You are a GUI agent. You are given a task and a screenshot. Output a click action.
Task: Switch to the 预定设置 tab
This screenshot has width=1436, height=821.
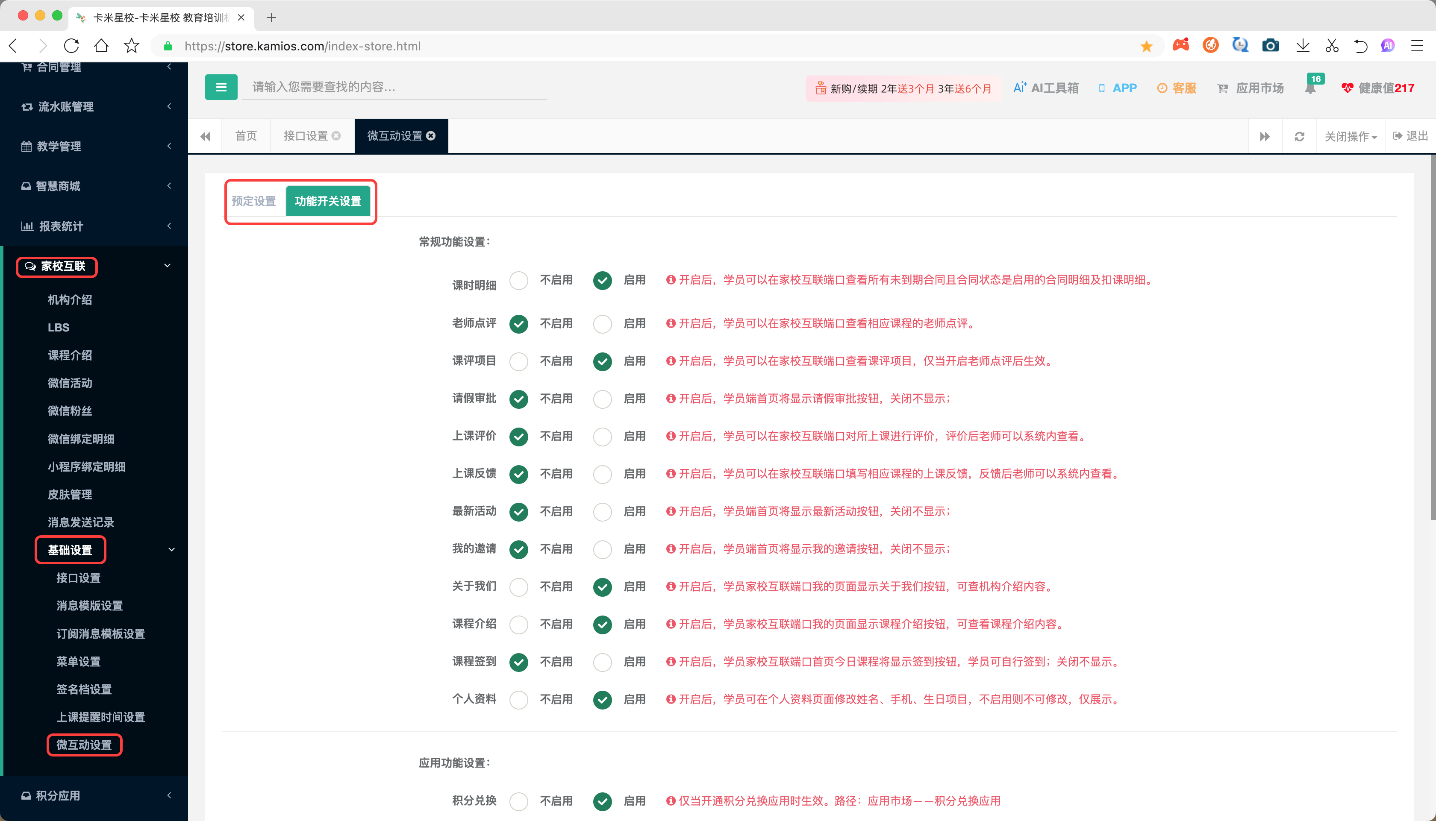(254, 201)
